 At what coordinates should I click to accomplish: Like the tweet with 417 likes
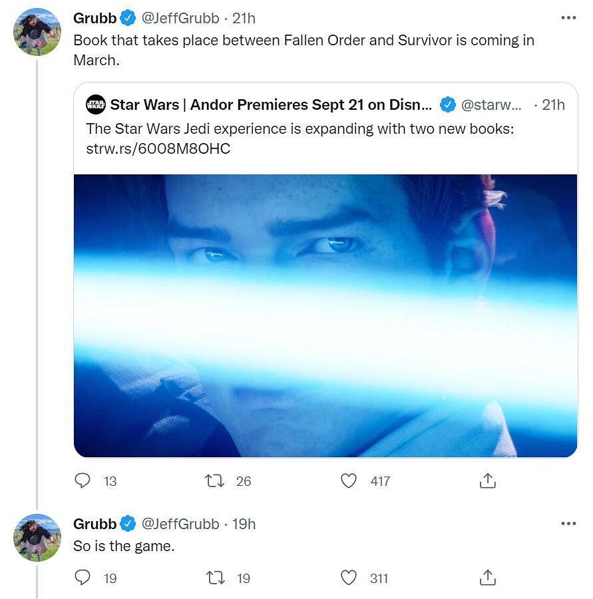[349, 481]
